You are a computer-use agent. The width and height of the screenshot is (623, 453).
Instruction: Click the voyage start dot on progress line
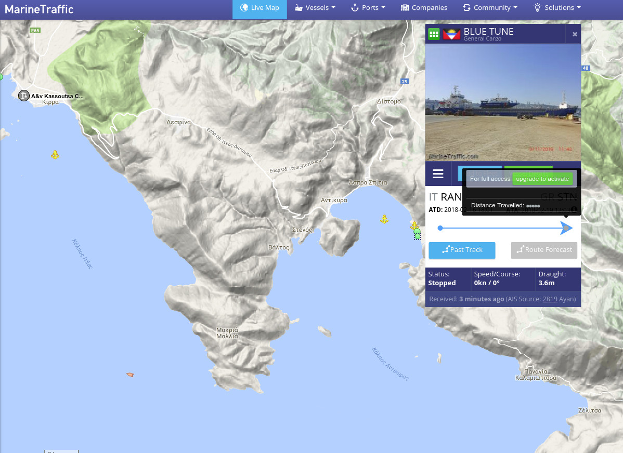tap(440, 228)
